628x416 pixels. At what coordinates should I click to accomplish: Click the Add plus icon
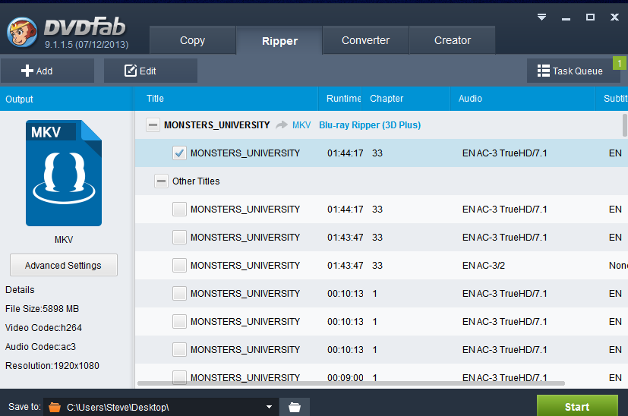pos(27,71)
